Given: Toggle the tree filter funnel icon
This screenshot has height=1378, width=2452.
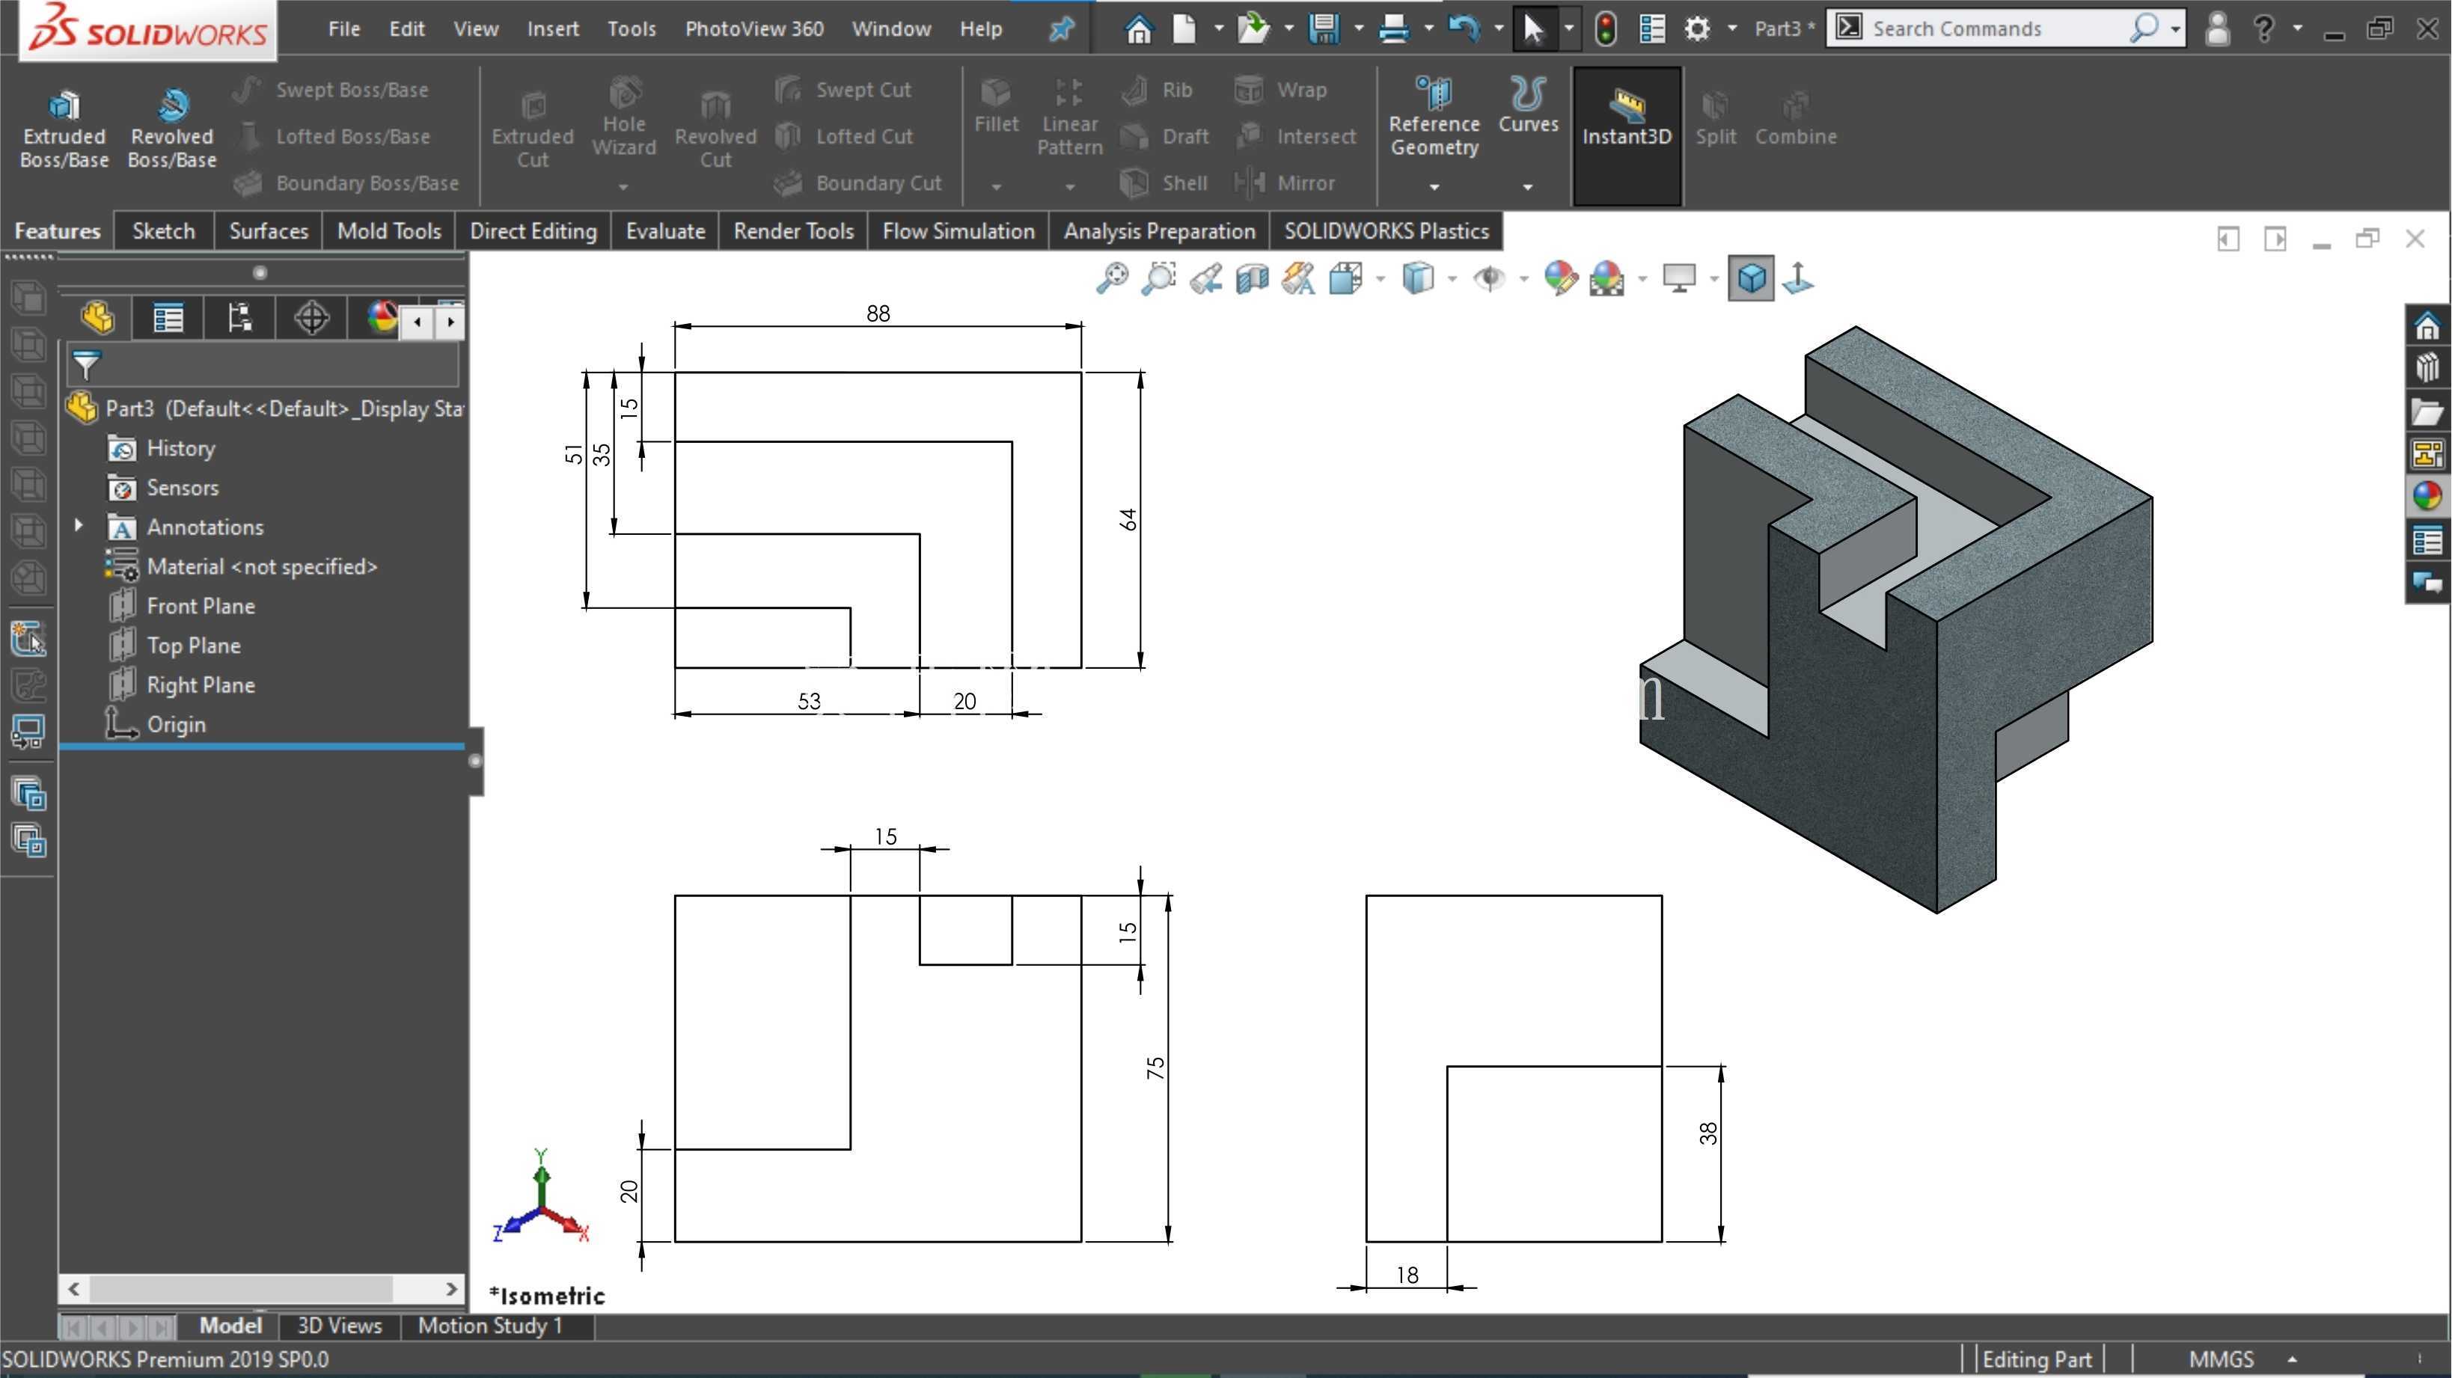Looking at the screenshot, I should tap(85, 364).
